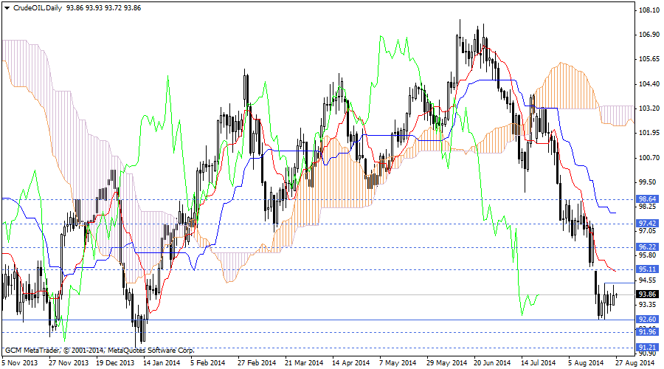Select the 92.60 support level tag
Screen dimensions: 664x369
[x=647, y=320]
